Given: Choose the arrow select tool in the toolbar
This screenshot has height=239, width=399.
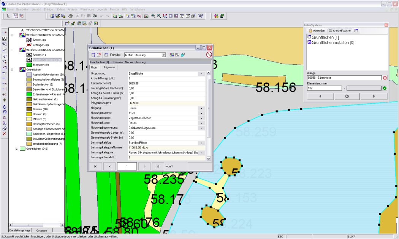Looking at the screenshot, I should click(x=8, y=16).
